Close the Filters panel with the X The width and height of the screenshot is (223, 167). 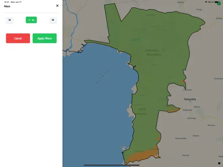pos(57,6)
